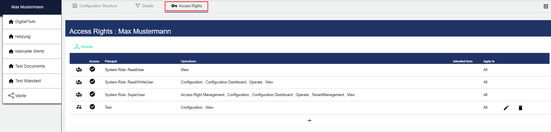The image size is (551, 132).
Task: Click the All value in Test row
Action: pos(485,108)
